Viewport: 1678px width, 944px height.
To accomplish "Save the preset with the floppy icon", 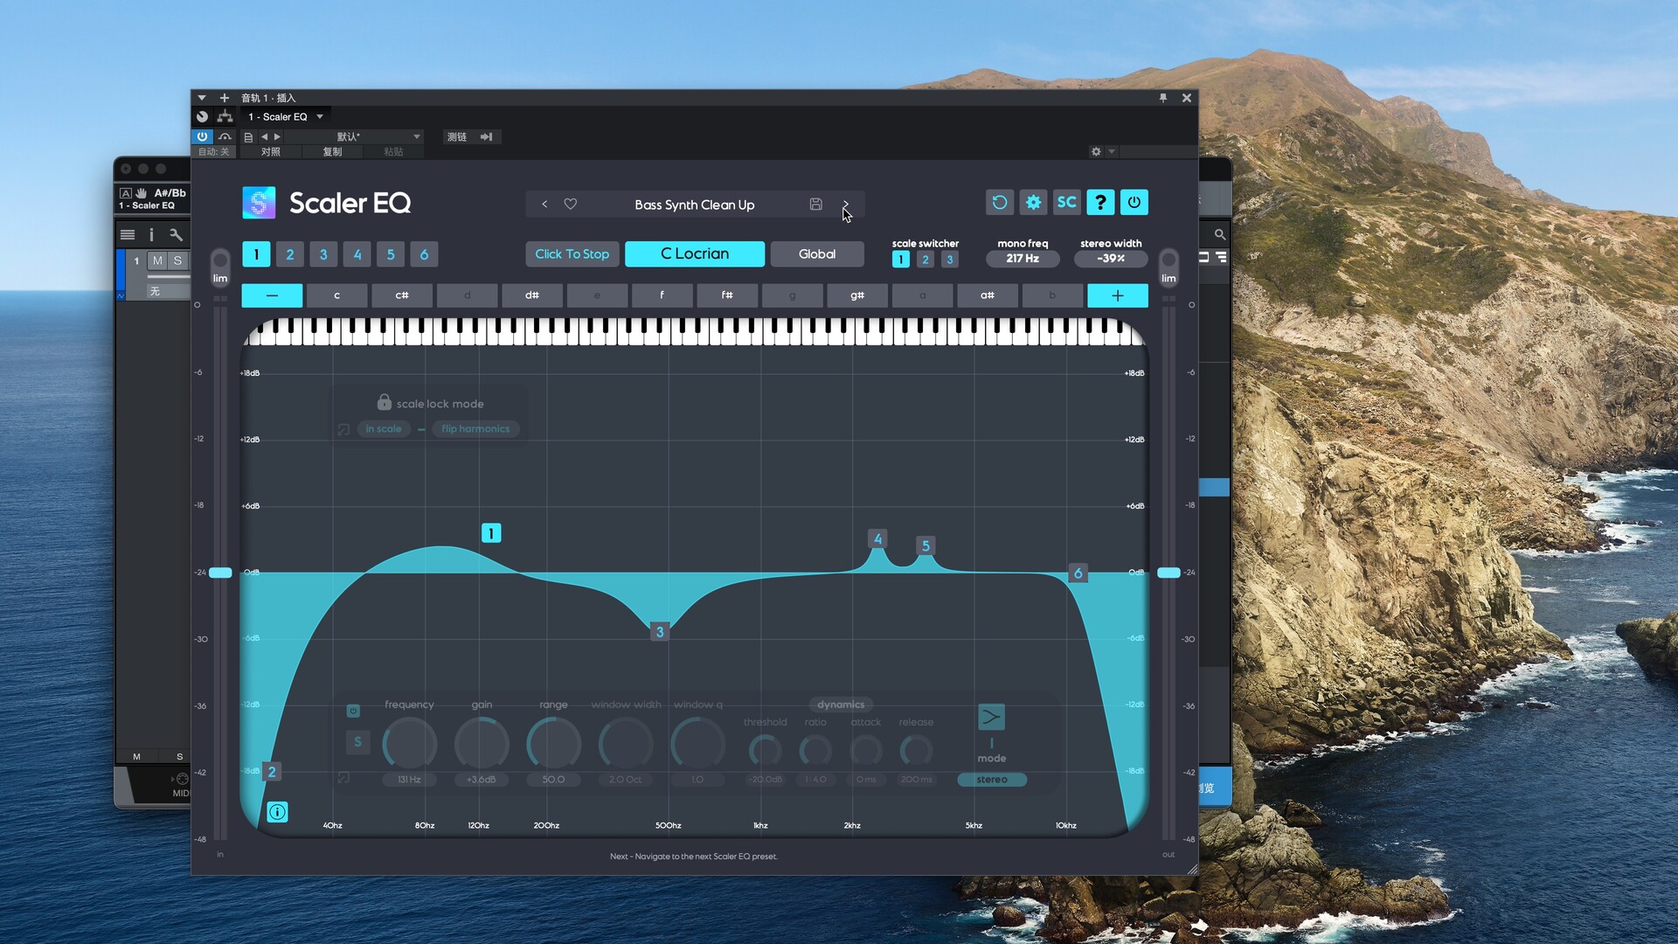I will tap(815, 204).
